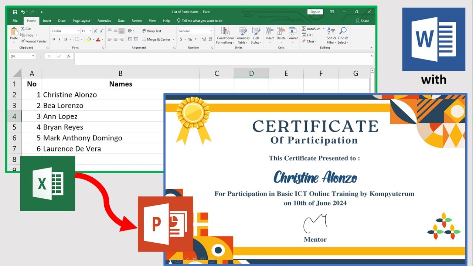Expand the formula bar with the chevron
This screenshot has width=473, height=266.
point(372,55)
